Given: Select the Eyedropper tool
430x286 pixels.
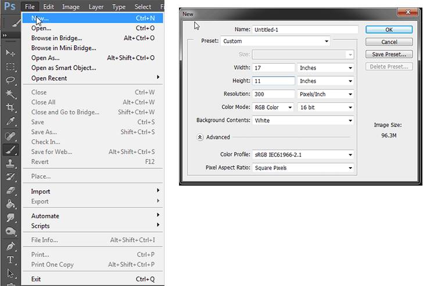Looking at the screenshot, I should point(10,121).
